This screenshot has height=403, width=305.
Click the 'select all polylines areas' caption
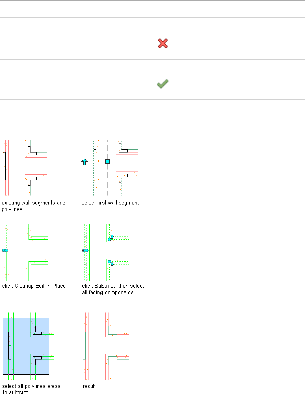point(31,386)
